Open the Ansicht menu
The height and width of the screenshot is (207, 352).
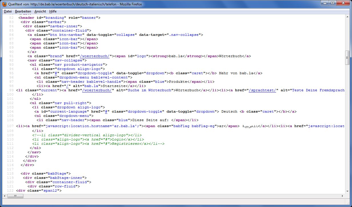click(40, 11)
